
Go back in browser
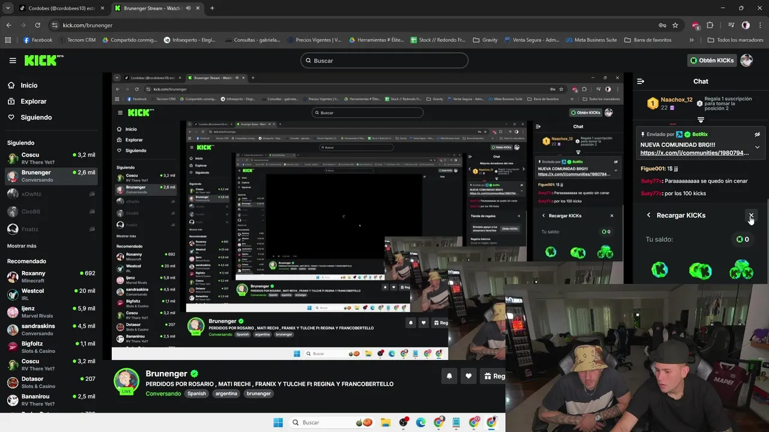click(8, 25)
